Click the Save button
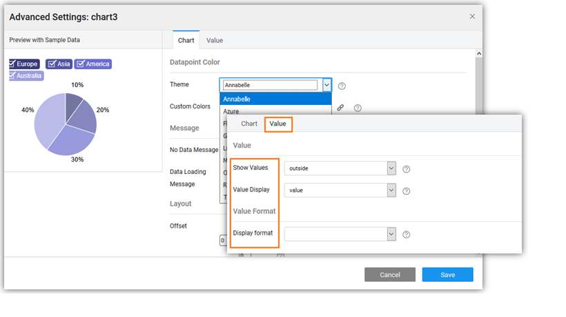This screenshot has width=566, height=317. tap(447, 275)
